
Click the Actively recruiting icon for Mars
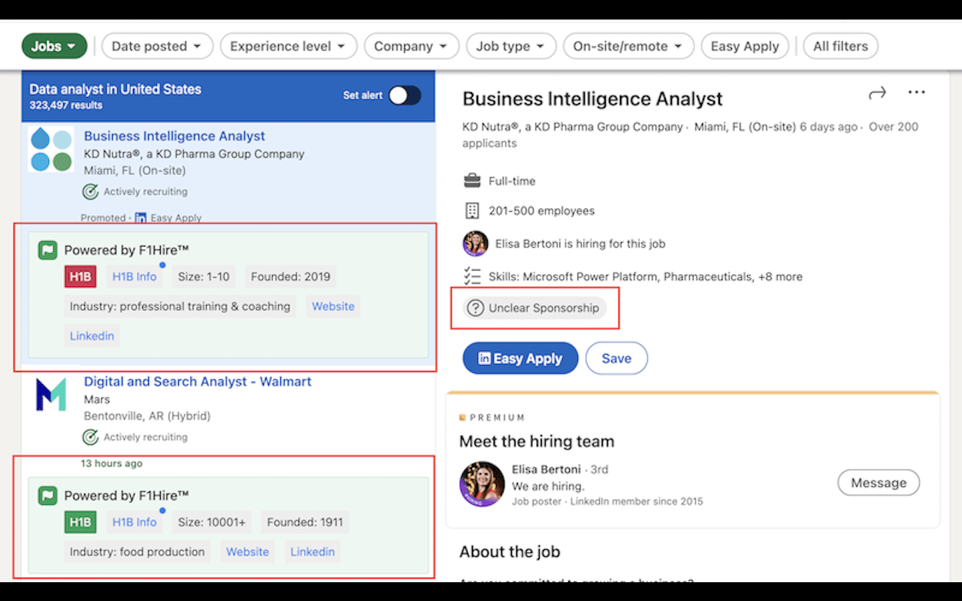(x=90, y=437)
